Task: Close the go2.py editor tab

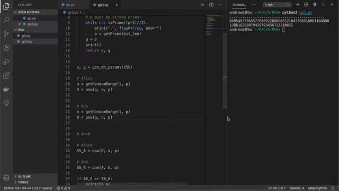Action: (117, 5)
